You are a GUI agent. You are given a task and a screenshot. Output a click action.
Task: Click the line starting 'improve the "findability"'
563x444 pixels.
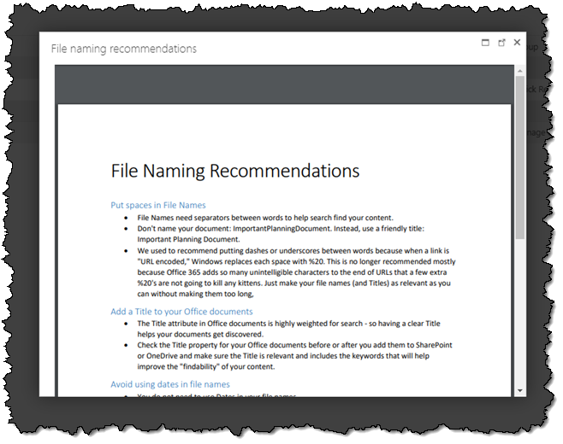(x=205, y=366)
